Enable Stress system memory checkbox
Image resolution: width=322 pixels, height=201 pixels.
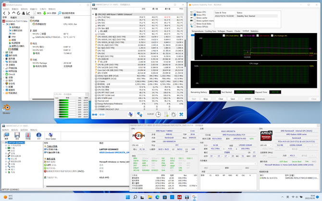[x=195, y=21]
